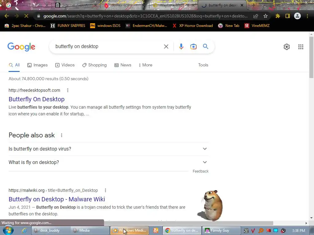Open Chrome side panel
This screenshot has width=314, height=235.
[288, 16]
